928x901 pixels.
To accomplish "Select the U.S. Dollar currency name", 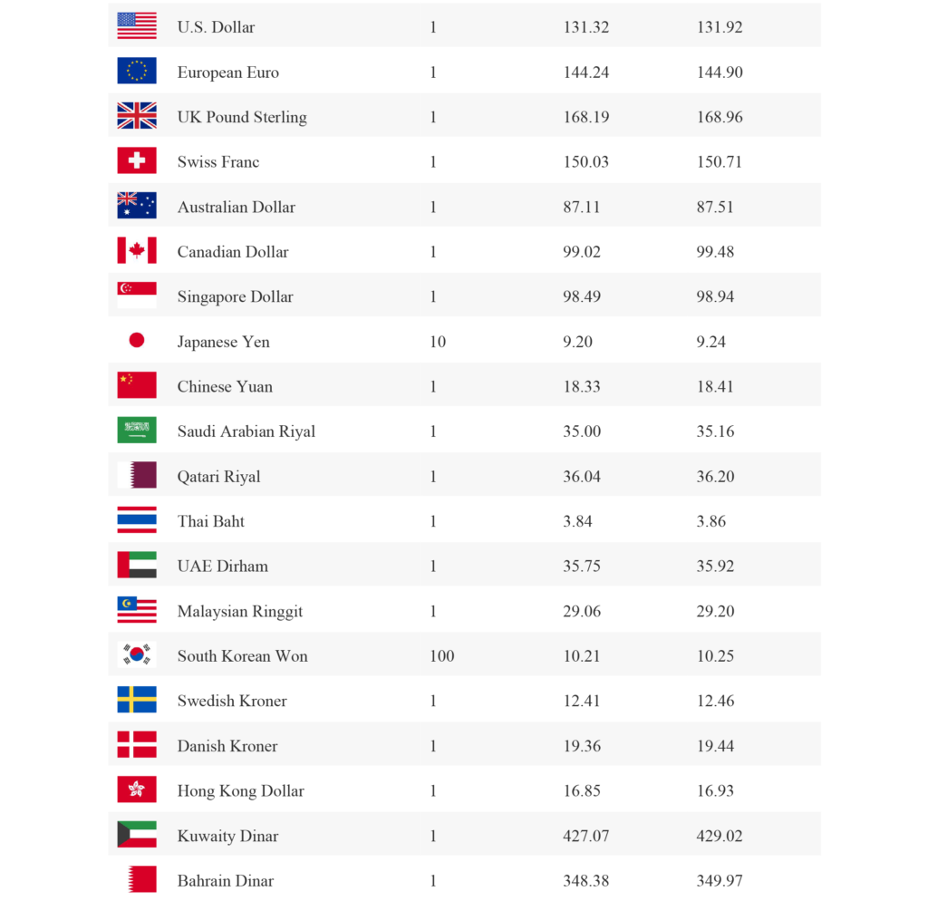I will click(216, 27).
